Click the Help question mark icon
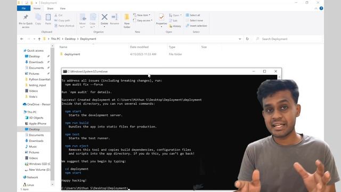Image resolution: width=341 pixels, height=192 pixels. click(321, 9)
